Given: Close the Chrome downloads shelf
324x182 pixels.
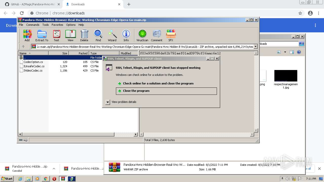Looking at the screenshot, I should (x=319, y=169).
